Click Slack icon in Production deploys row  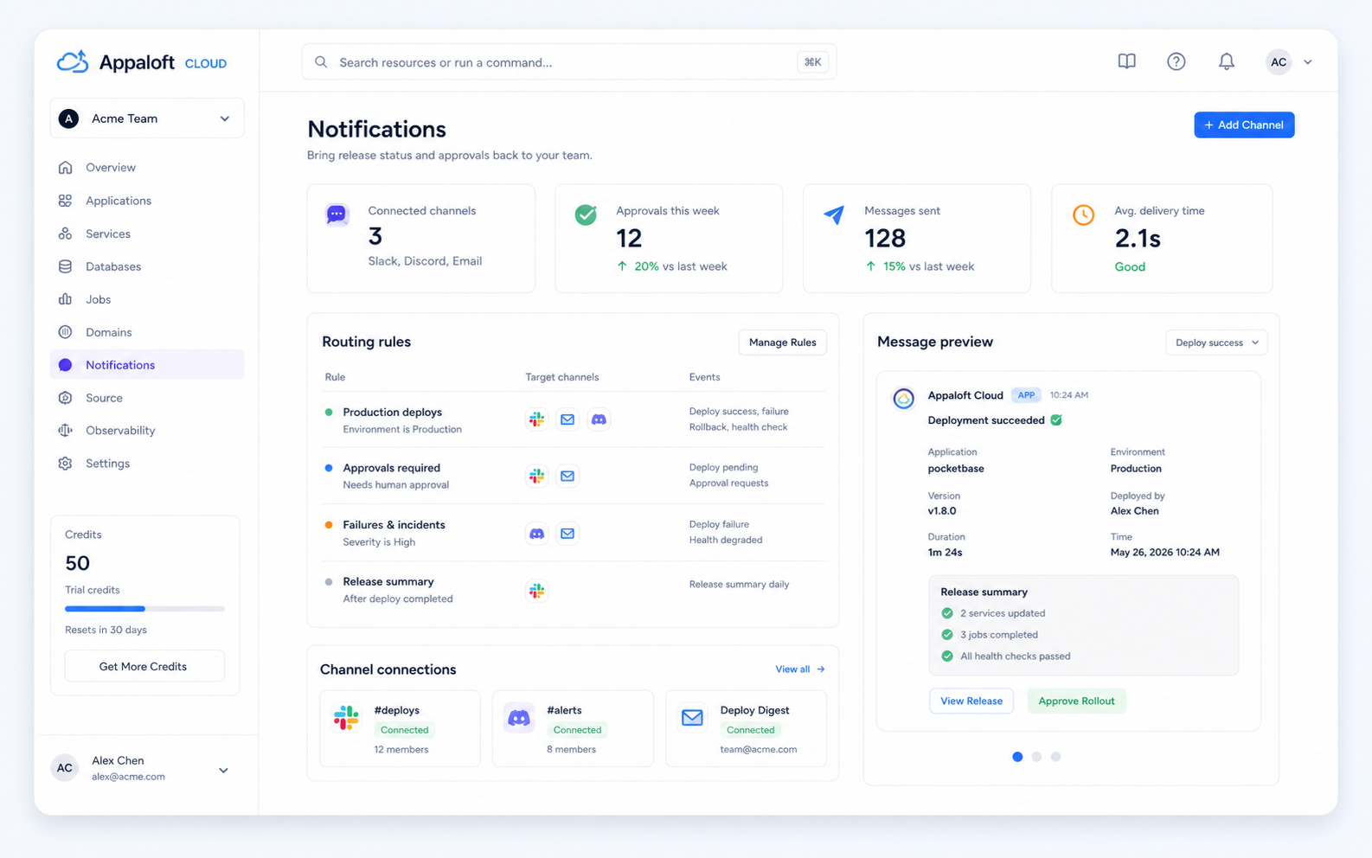tap(536, 419)
